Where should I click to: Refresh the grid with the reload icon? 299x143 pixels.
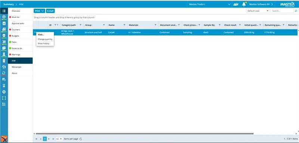pyautogui.click(x=81, y=139)
